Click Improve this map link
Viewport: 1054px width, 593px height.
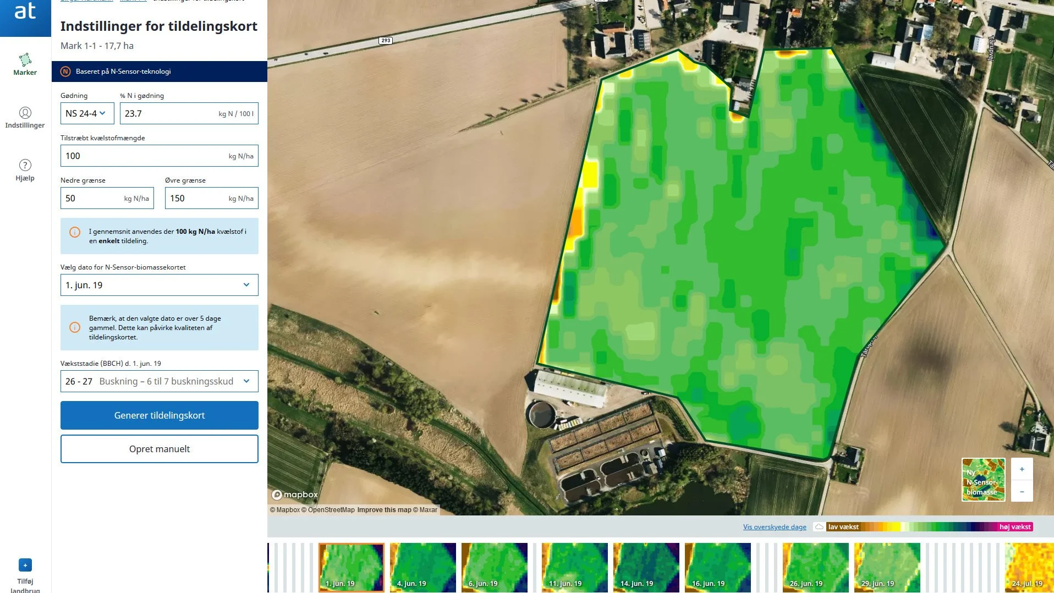[384, 510]
